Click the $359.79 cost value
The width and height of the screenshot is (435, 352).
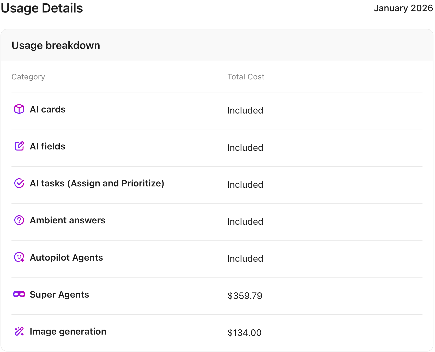245,296
